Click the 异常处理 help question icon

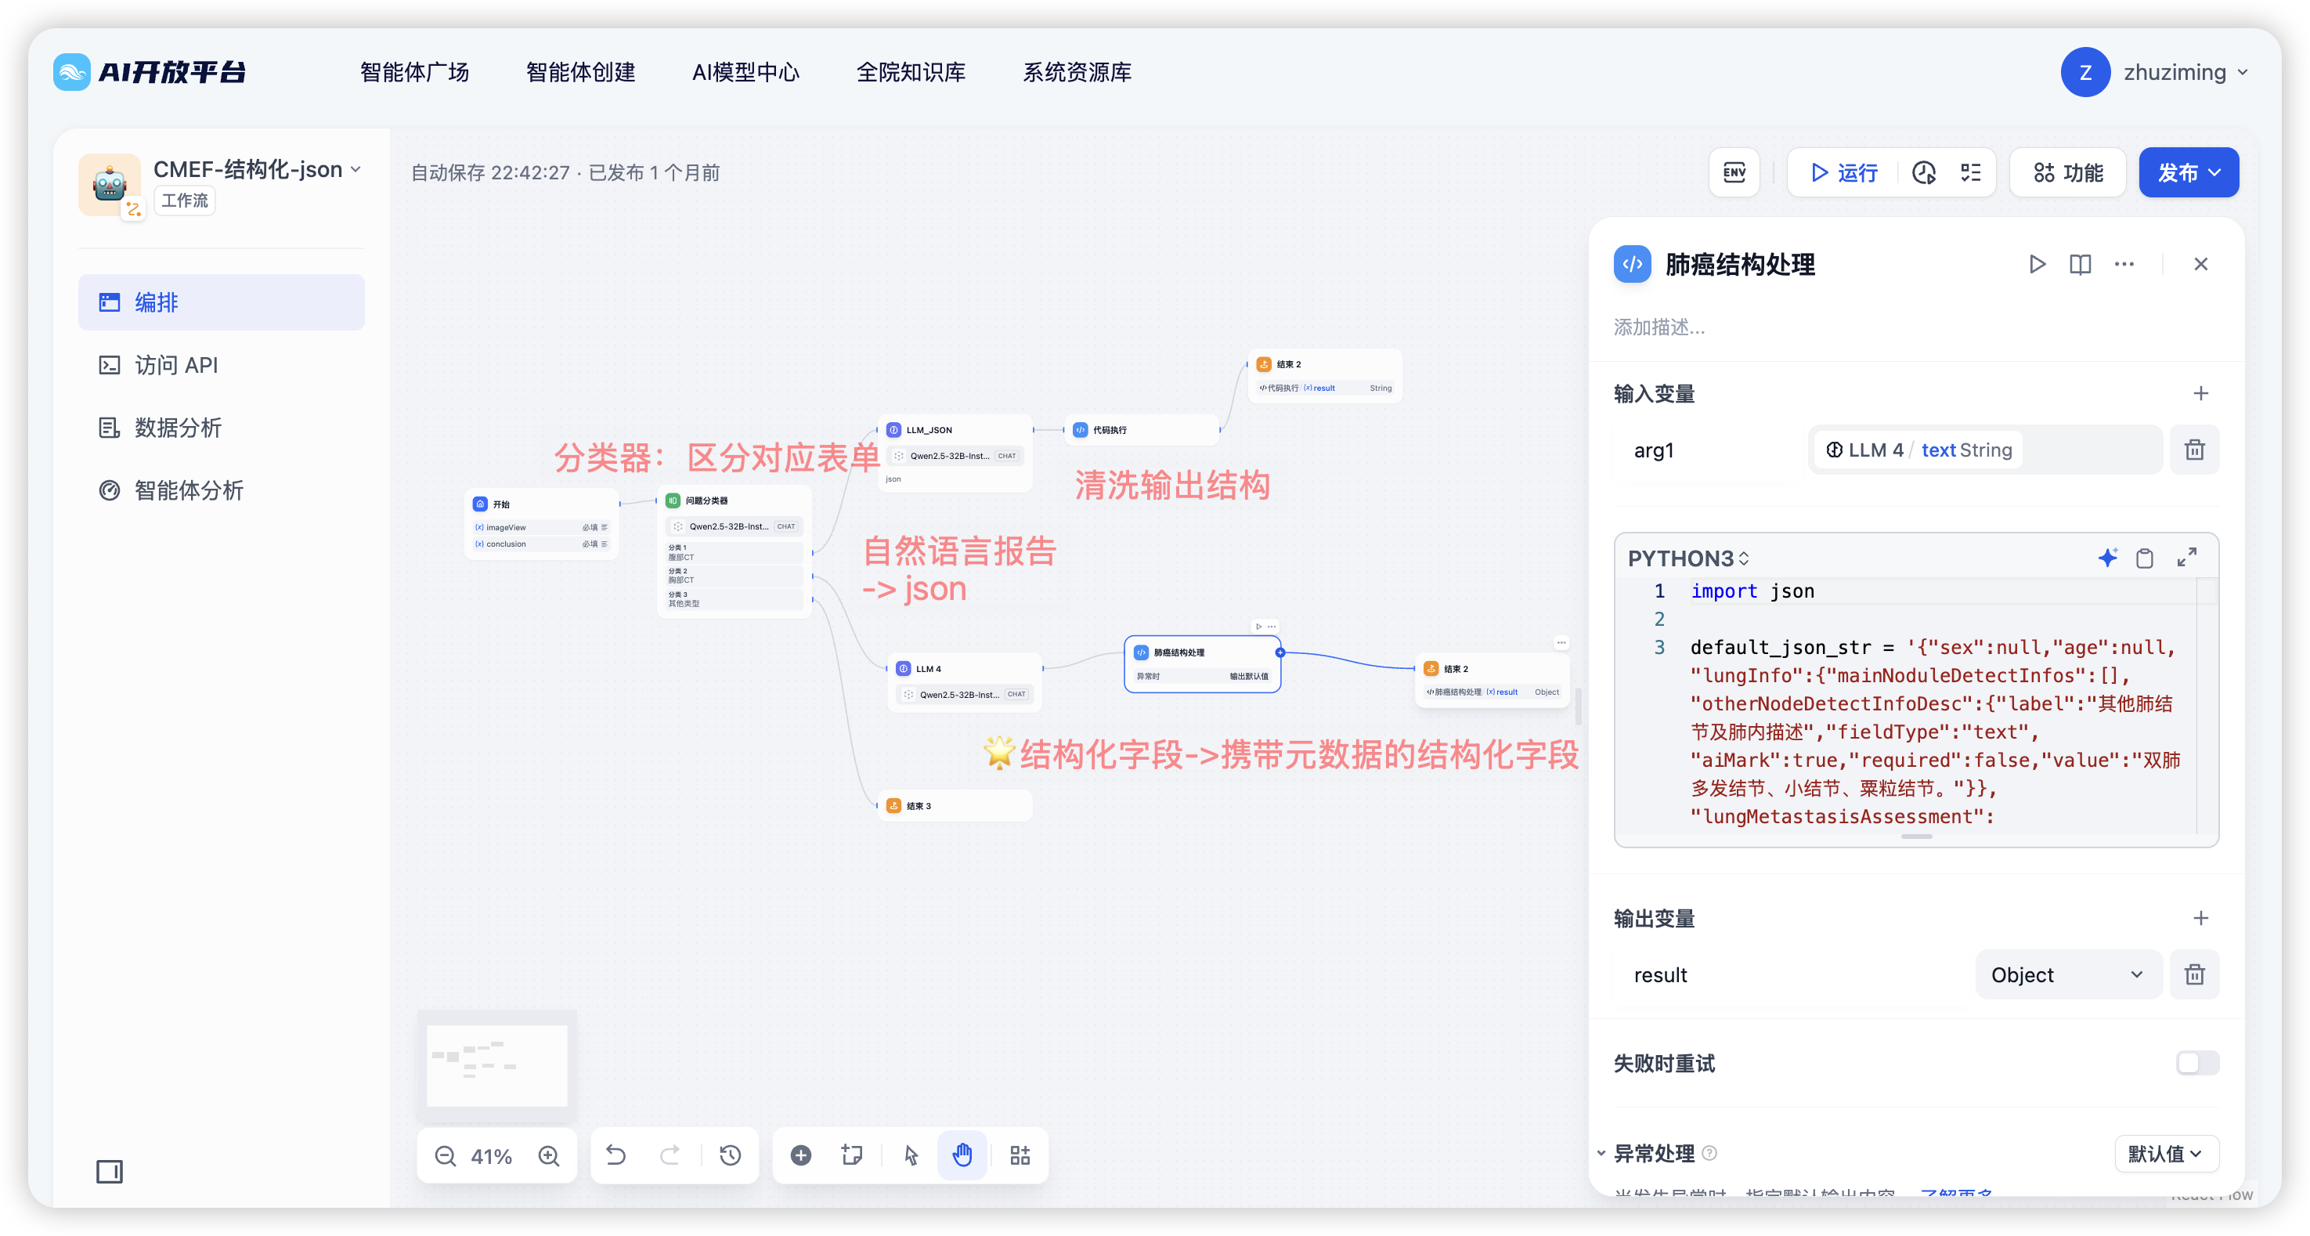[1709, 1154]
